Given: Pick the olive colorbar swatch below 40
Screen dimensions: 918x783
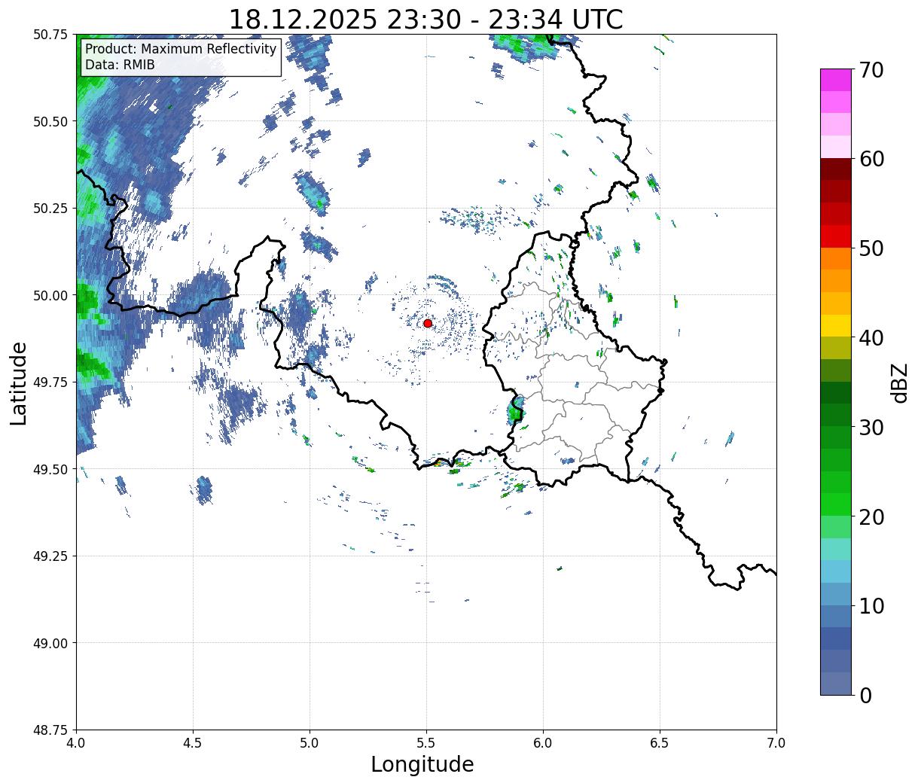Looking at the screenshot, I should pyautogui.click(x=836, y=348).
